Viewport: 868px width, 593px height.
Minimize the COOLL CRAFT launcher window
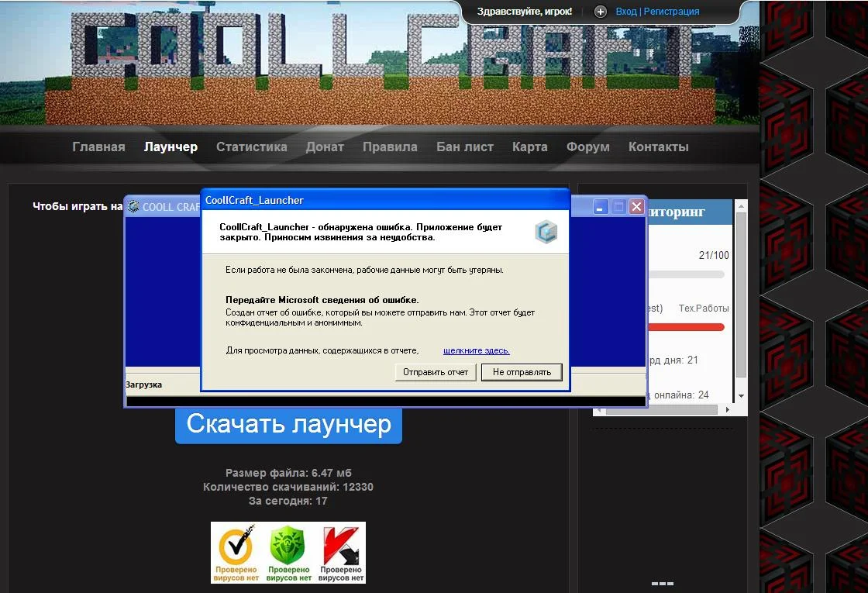point(601,207)
